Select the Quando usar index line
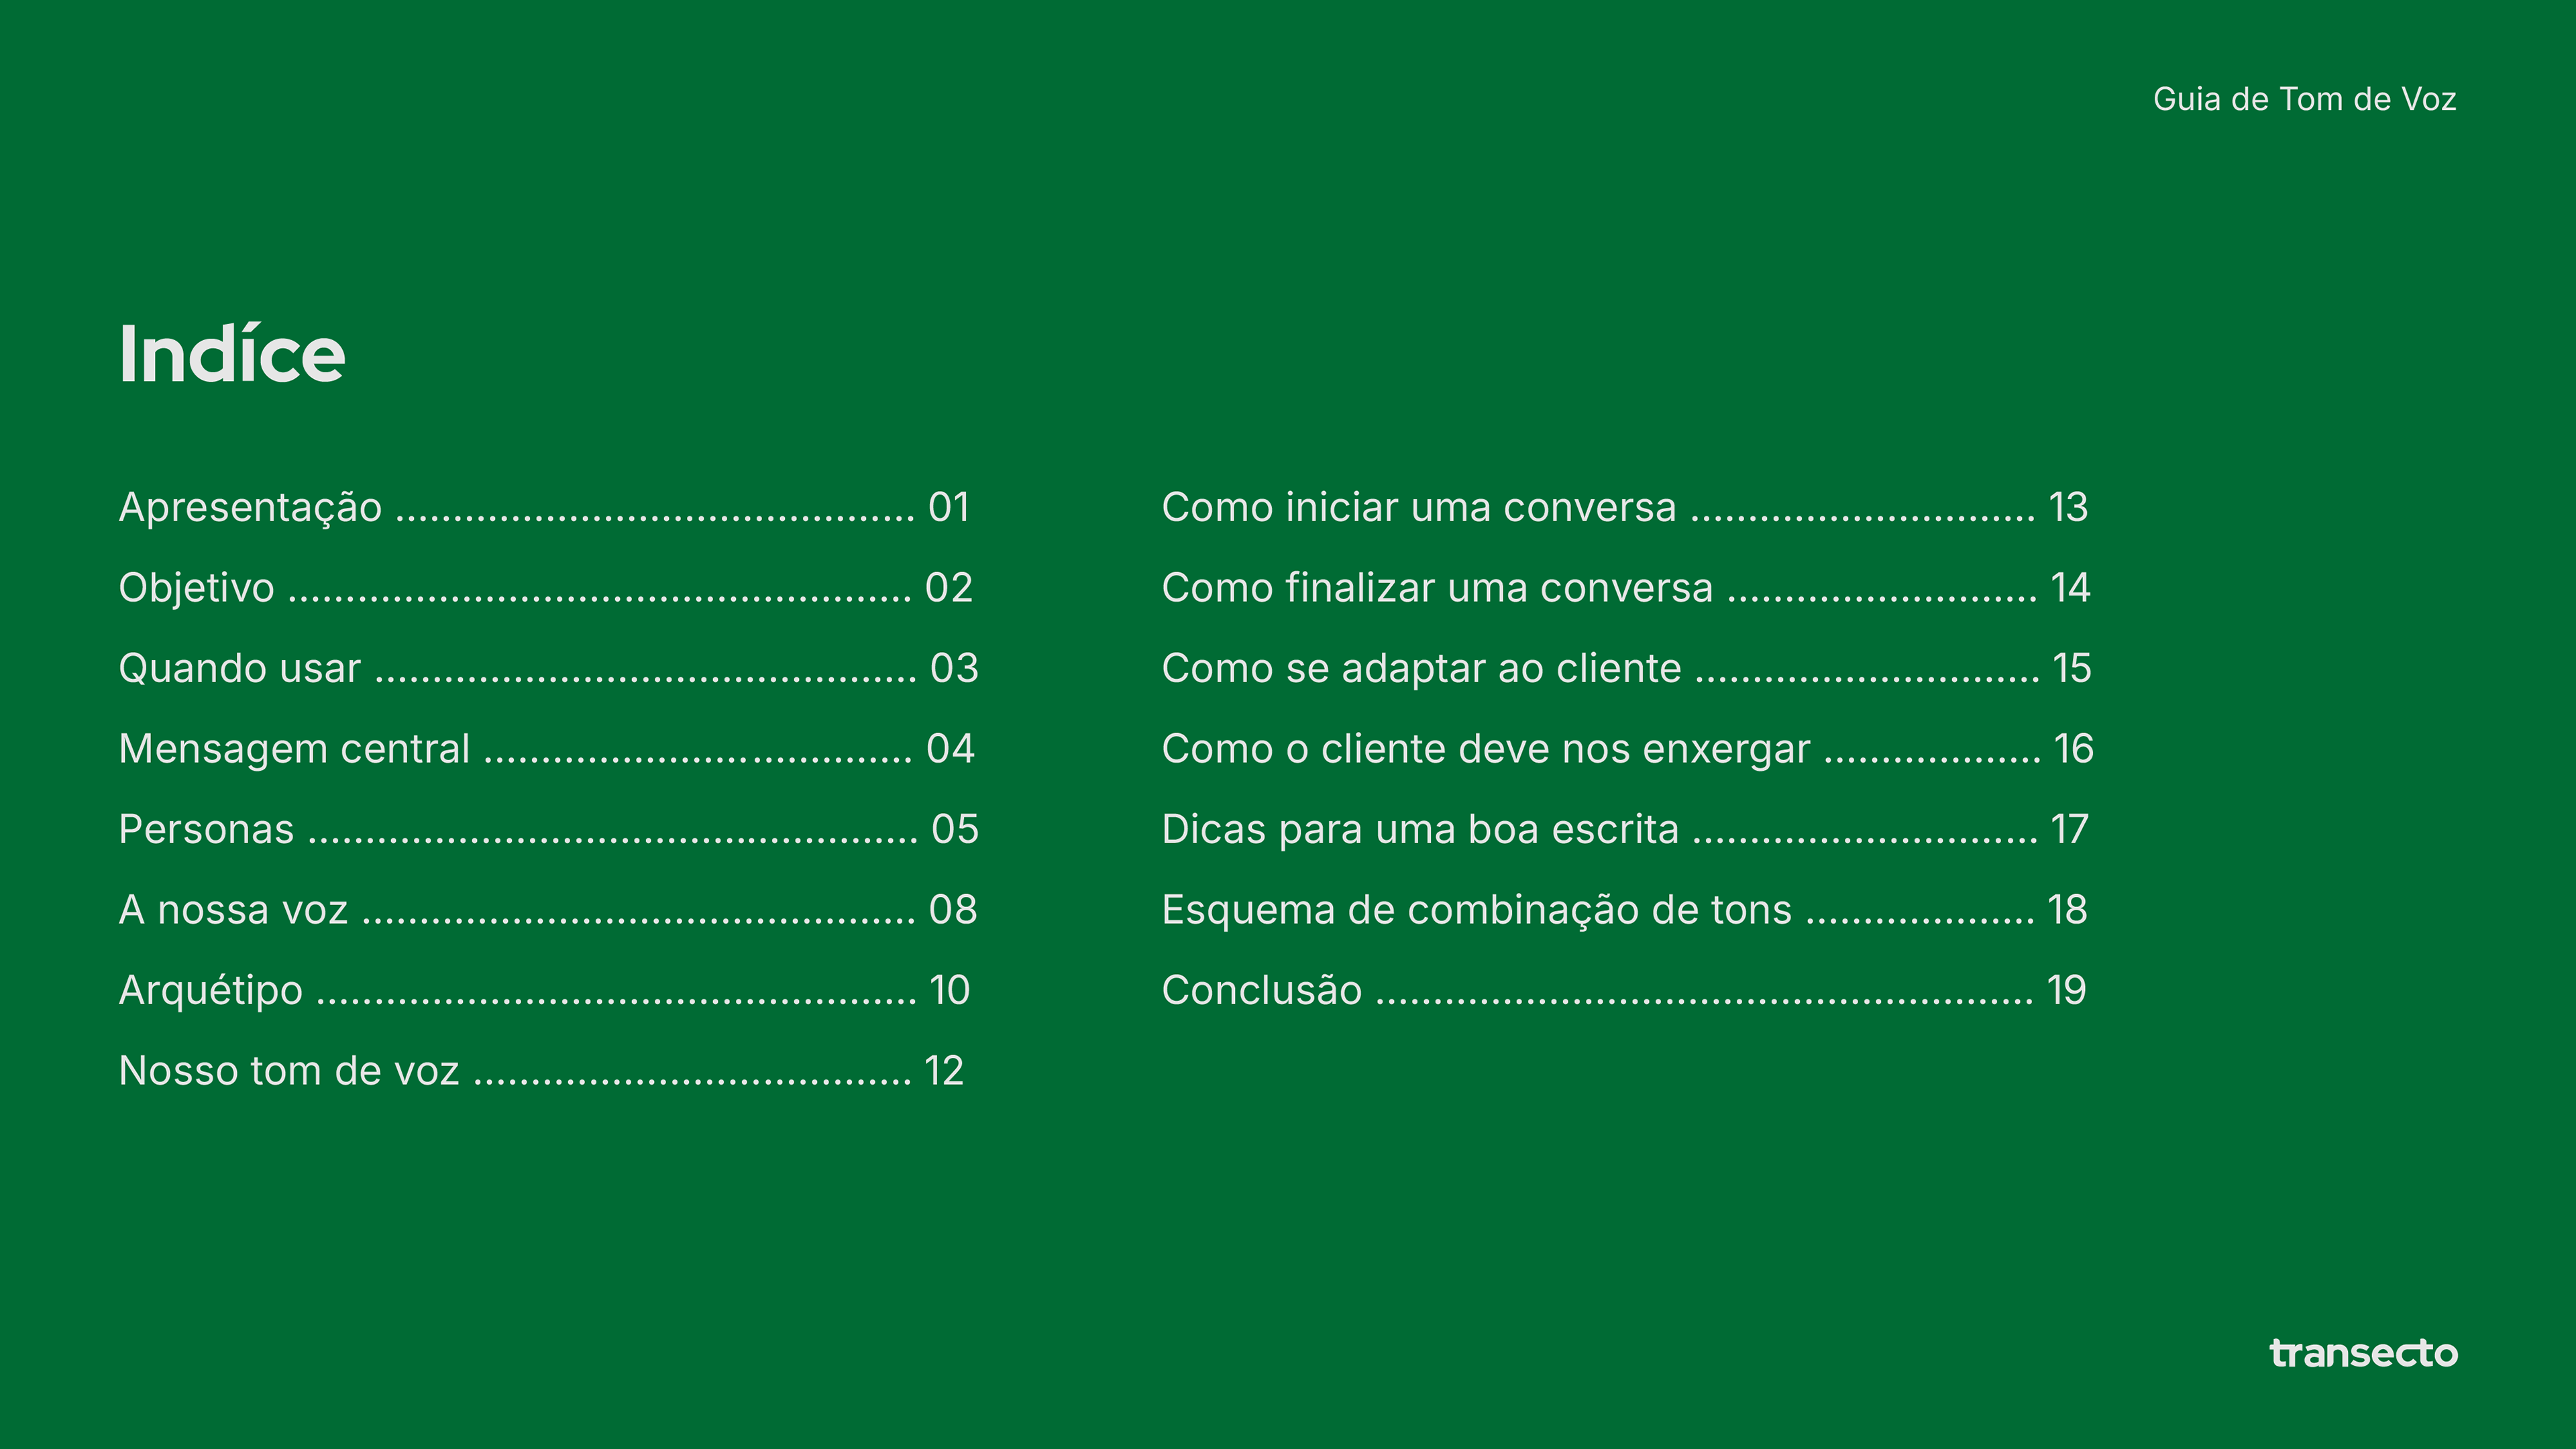2576x1449 pixels. coord(548,668)
